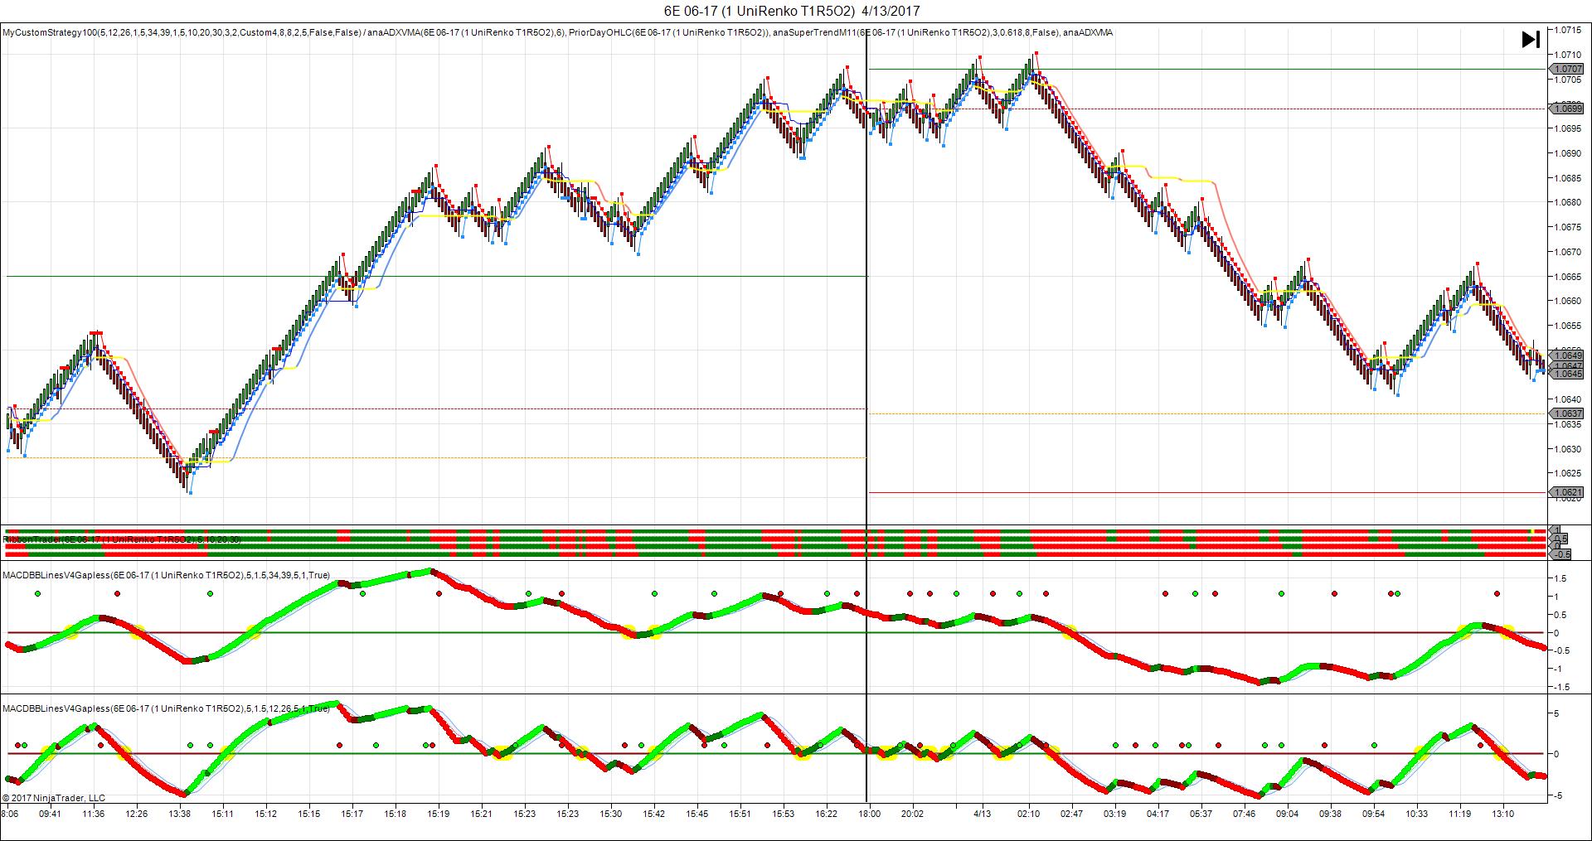Click the 1.0630 price axis label

point(1568,449)
